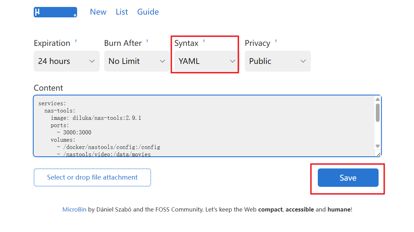Open help tooltip next to Syntax

(x=204, y=41)
